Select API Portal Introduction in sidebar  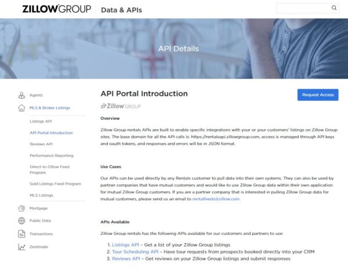tap(51, 133)
